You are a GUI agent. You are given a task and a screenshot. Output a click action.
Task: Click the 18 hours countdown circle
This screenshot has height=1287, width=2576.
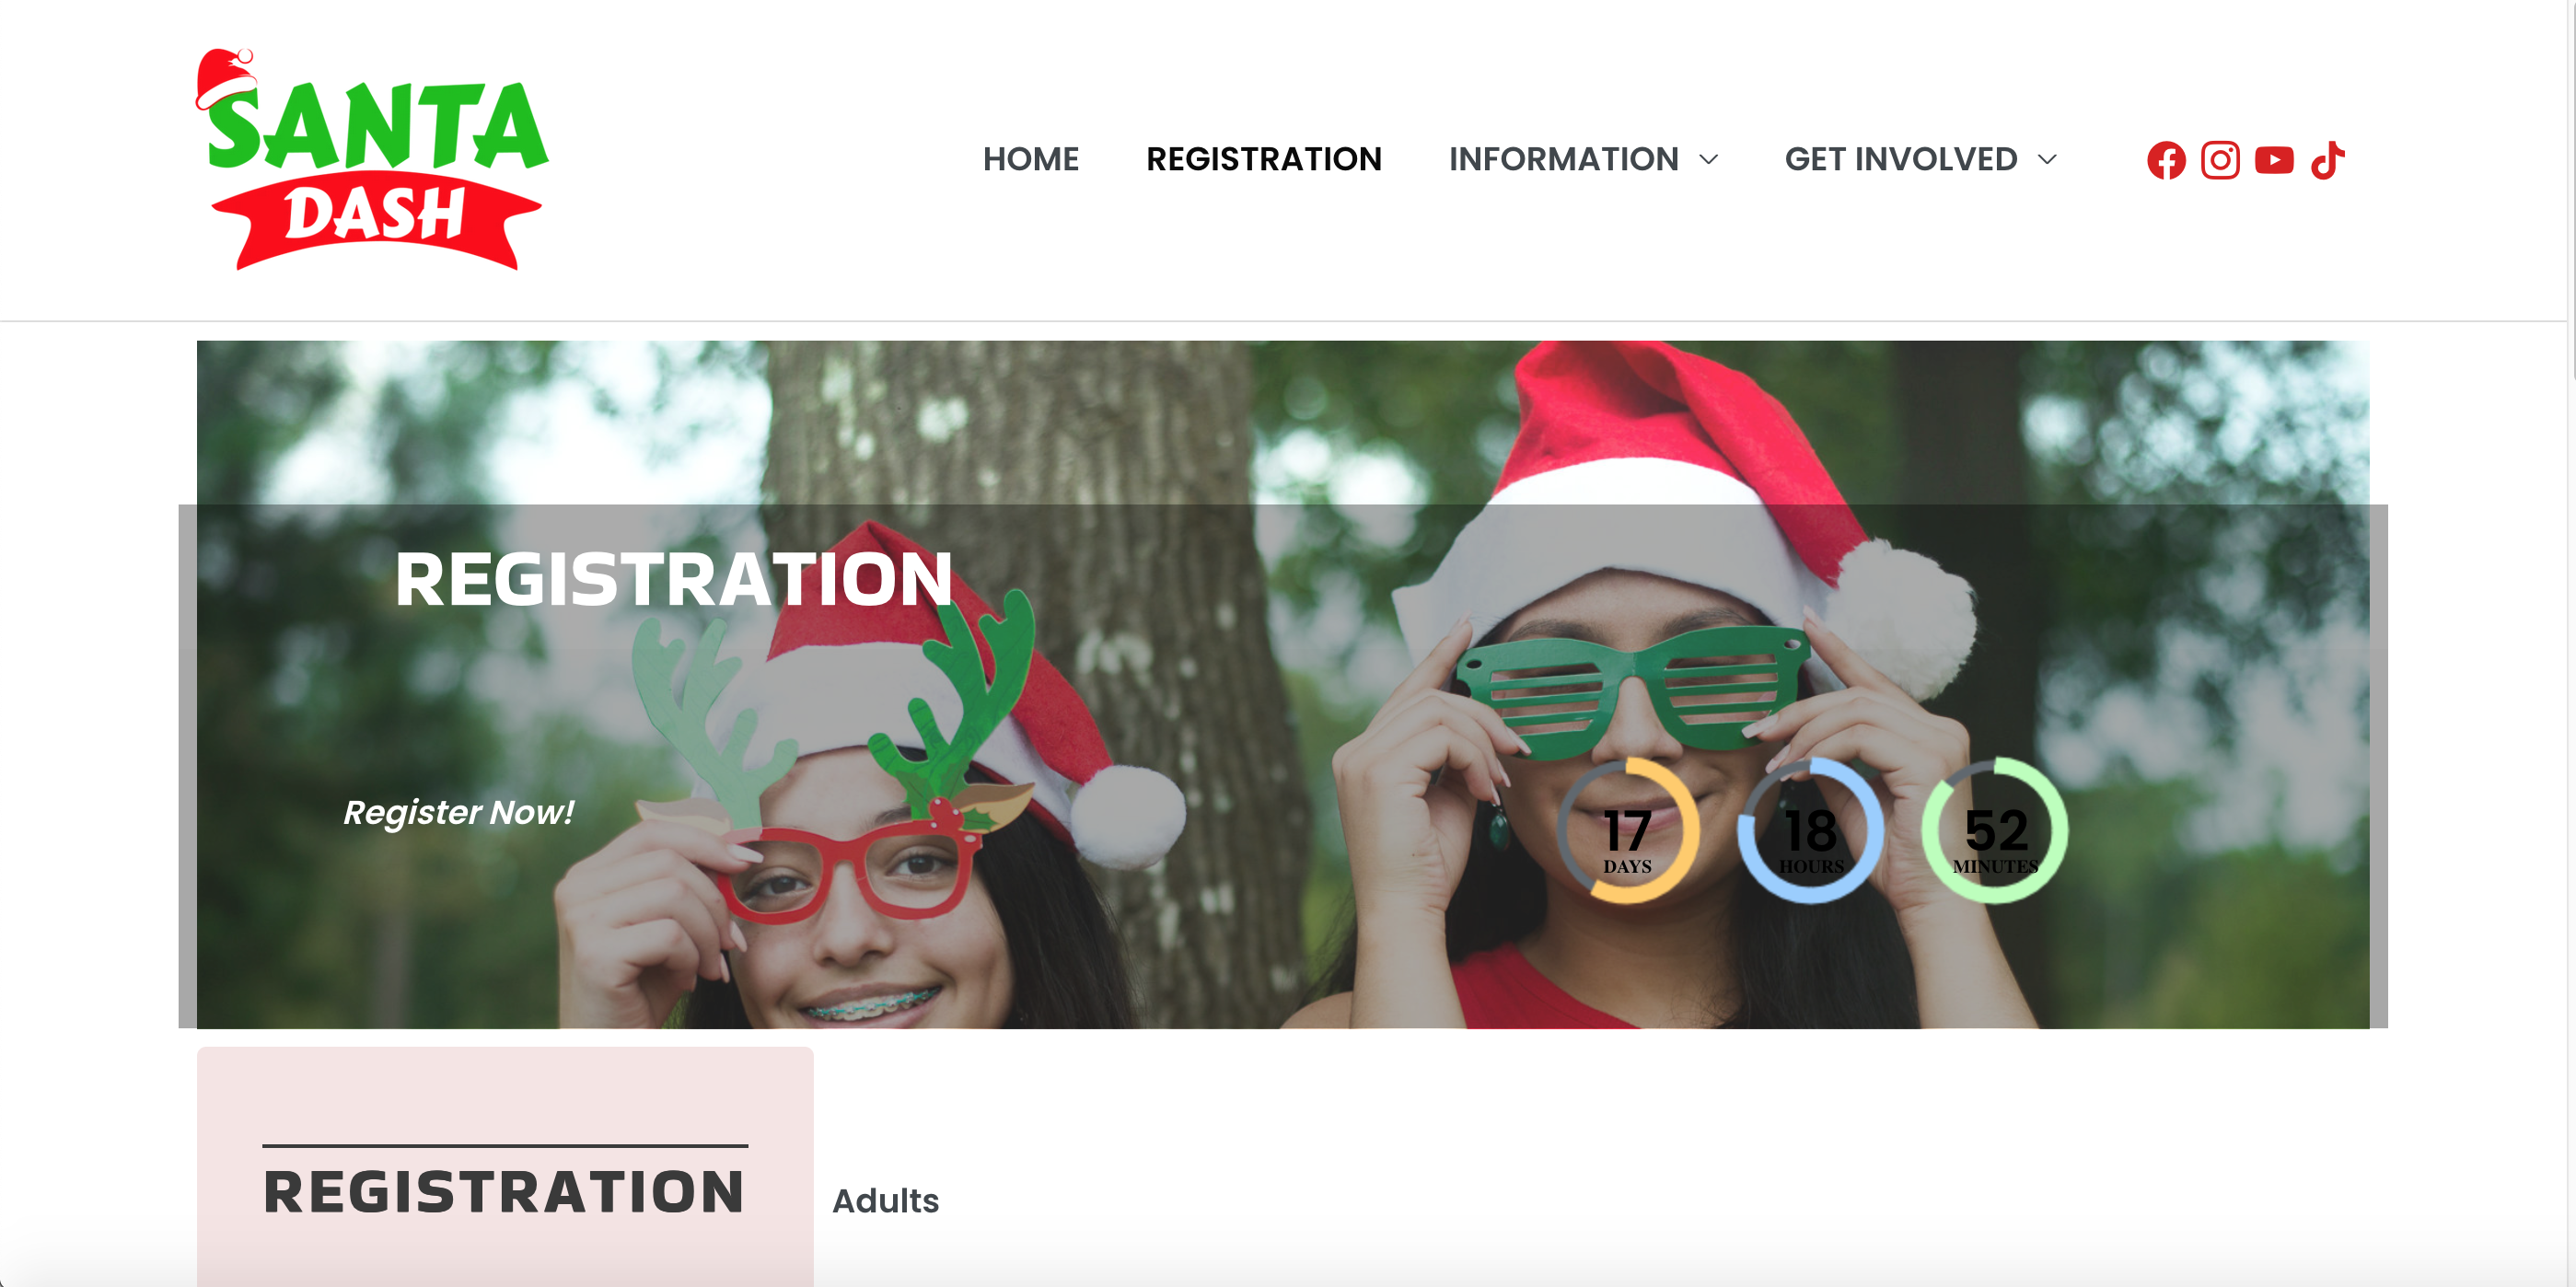click(x=1811, y=830)
